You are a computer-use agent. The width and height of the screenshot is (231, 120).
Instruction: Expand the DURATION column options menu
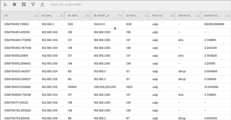tap(228, 16)
